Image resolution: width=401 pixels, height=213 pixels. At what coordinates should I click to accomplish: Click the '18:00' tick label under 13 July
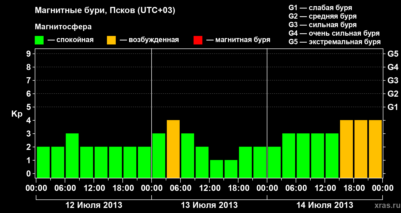pos(238,188)
